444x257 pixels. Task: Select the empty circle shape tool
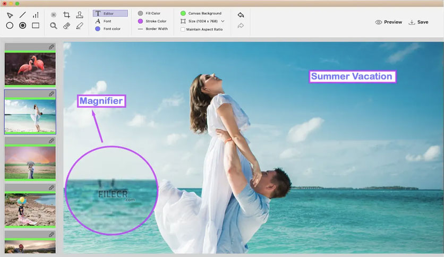[10, 25]
